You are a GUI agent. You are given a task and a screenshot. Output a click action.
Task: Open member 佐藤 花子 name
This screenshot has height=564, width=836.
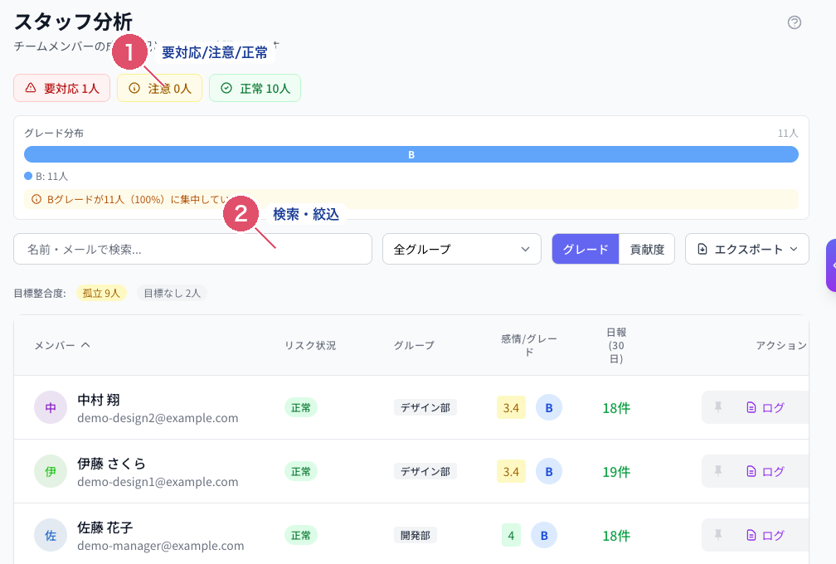(105, 528)
